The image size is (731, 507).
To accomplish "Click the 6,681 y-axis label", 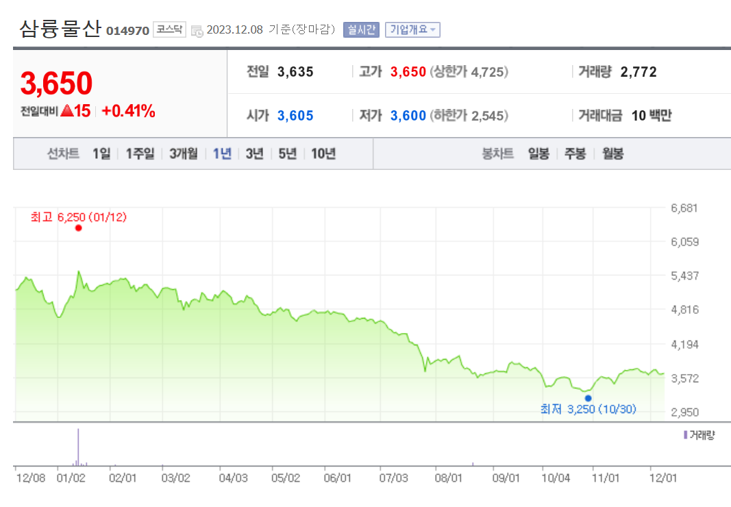I will coord(684,208).
